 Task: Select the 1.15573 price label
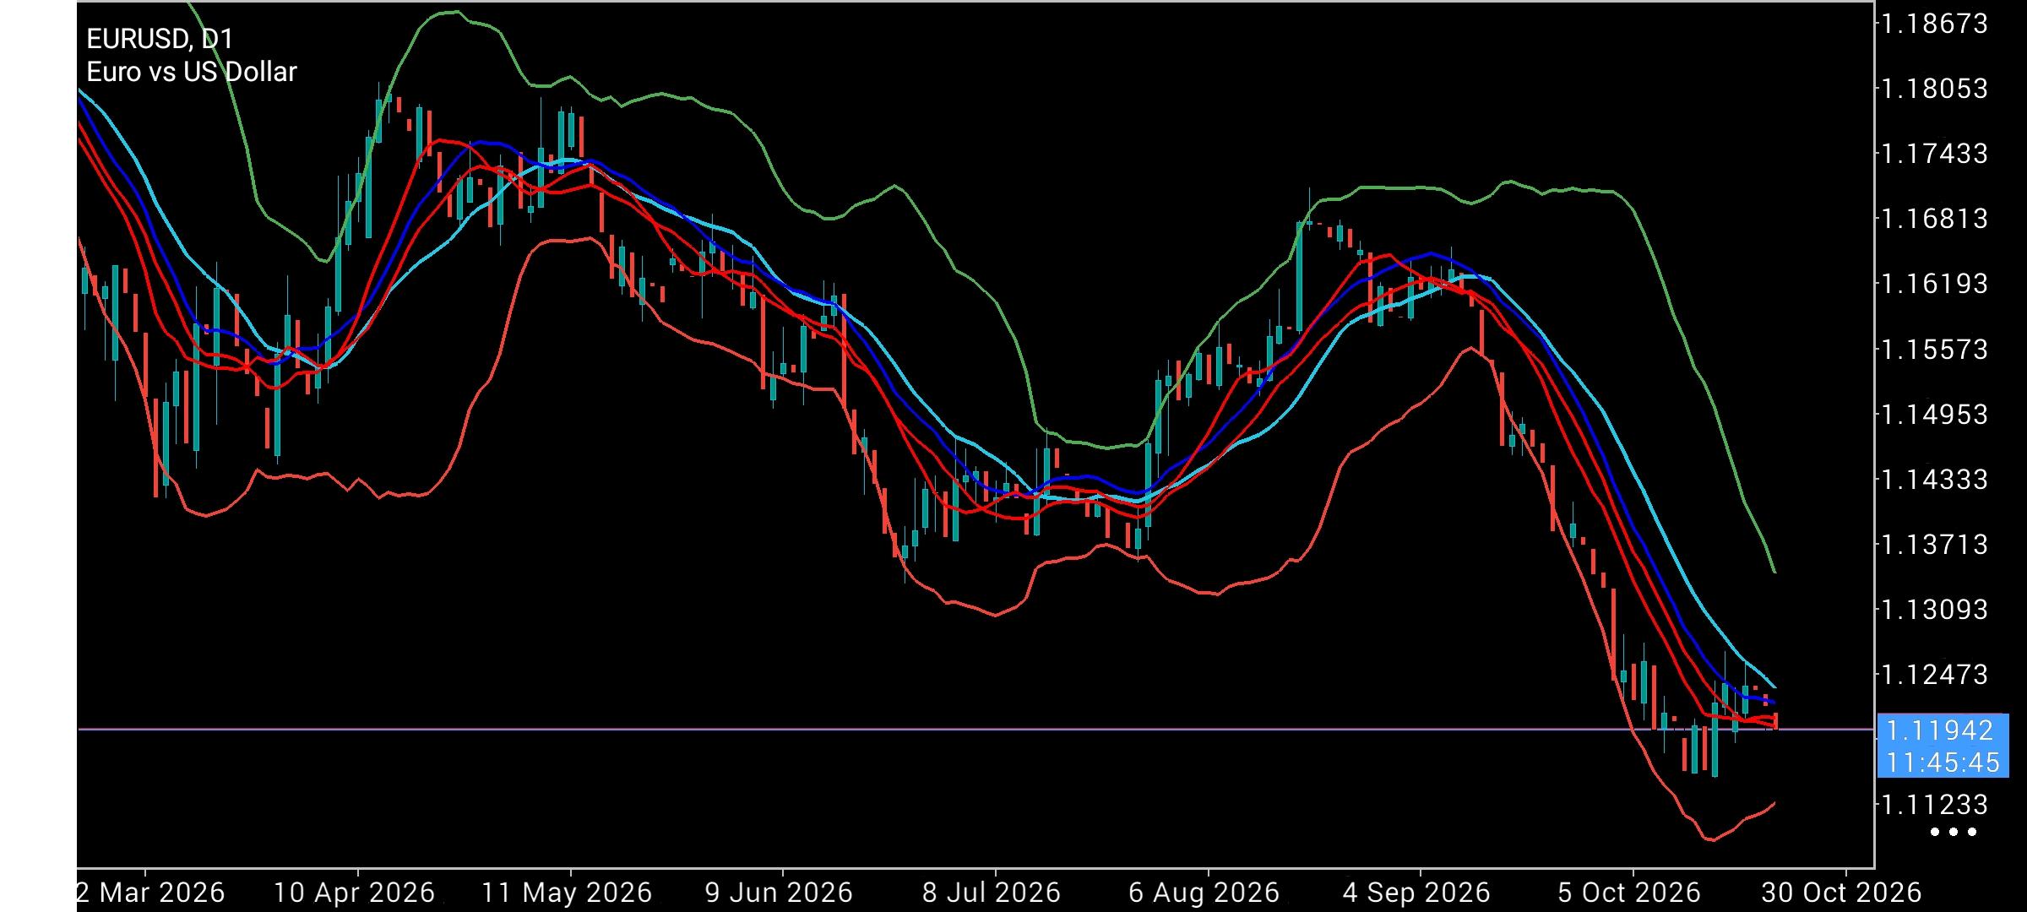(x=1933, y=349)
